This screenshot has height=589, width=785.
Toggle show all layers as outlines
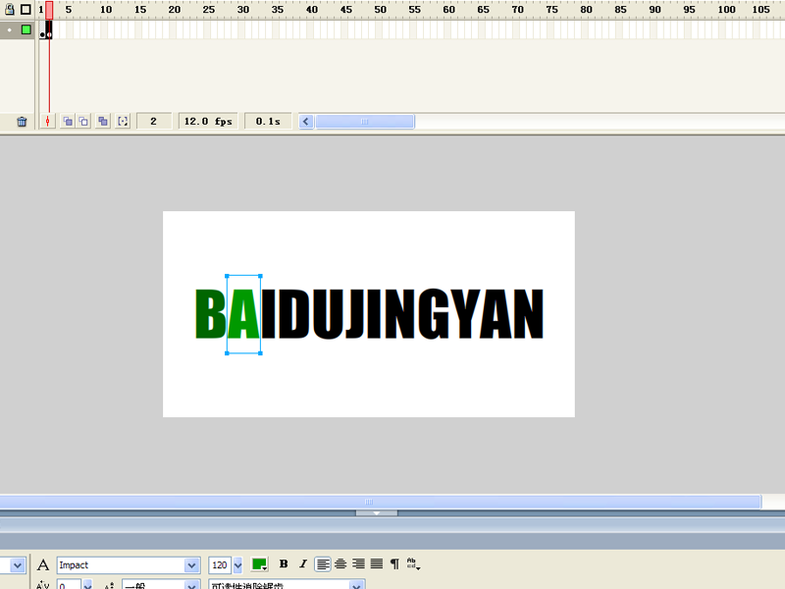coord(26,9)
